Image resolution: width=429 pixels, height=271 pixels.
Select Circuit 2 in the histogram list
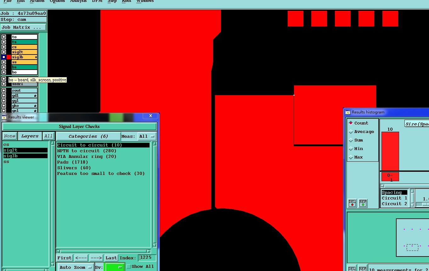[x=394, y=204]
